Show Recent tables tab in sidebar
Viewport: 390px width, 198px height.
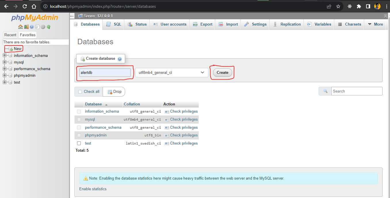pos(10,35)
